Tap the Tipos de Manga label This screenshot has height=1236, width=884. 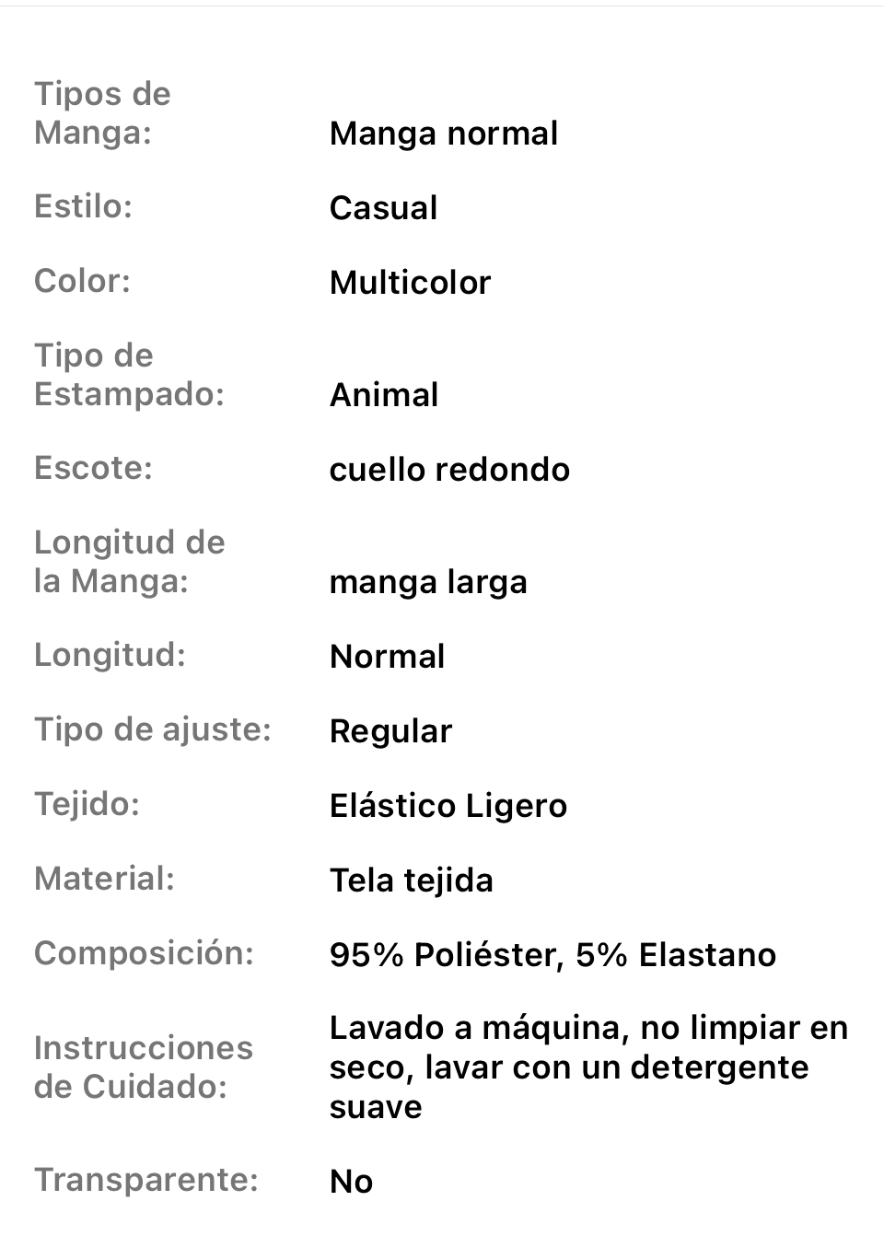102,113
